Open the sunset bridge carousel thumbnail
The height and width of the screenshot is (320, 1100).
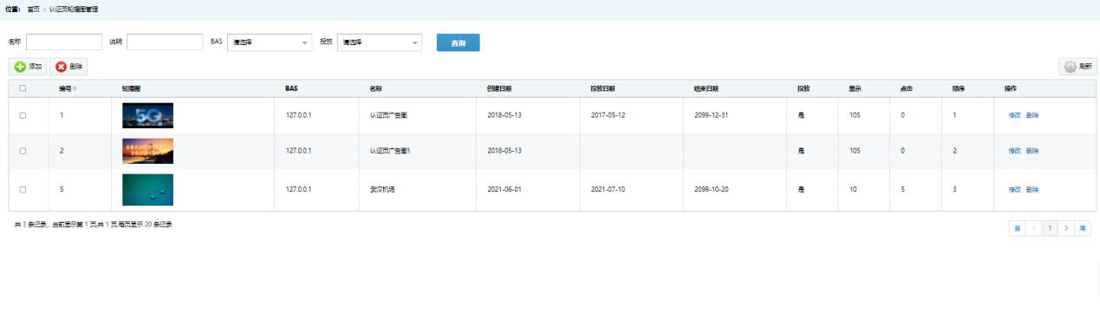pyautogui.click(x=147, y=151)
